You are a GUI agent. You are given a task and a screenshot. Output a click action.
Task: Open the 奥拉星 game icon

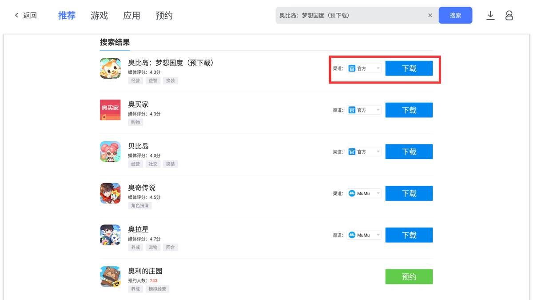pos(110,235)
